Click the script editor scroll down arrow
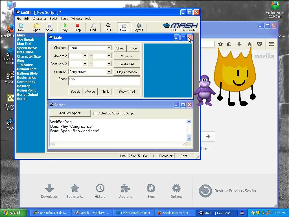The height and width of the screenshot is (217, 289). pos(189,139)
